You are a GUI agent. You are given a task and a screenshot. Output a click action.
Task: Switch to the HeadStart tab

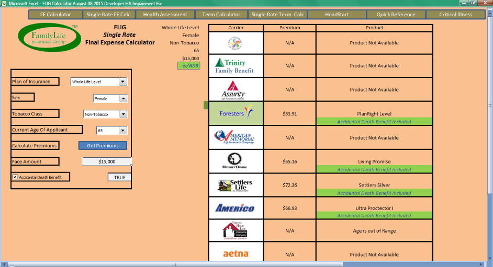pos(337,15)
